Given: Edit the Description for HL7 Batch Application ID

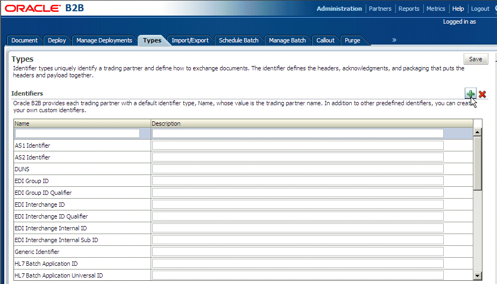Looking at the screenshot, I should point(297,264).
